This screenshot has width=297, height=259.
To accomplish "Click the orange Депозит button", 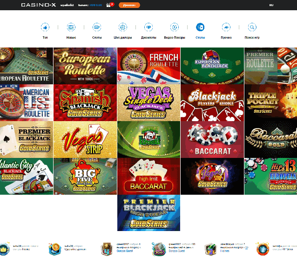I will pyautogui.click(x=129, y=5).
